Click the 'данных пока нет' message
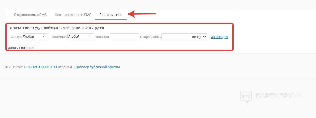316x118 pixels. 22,48
